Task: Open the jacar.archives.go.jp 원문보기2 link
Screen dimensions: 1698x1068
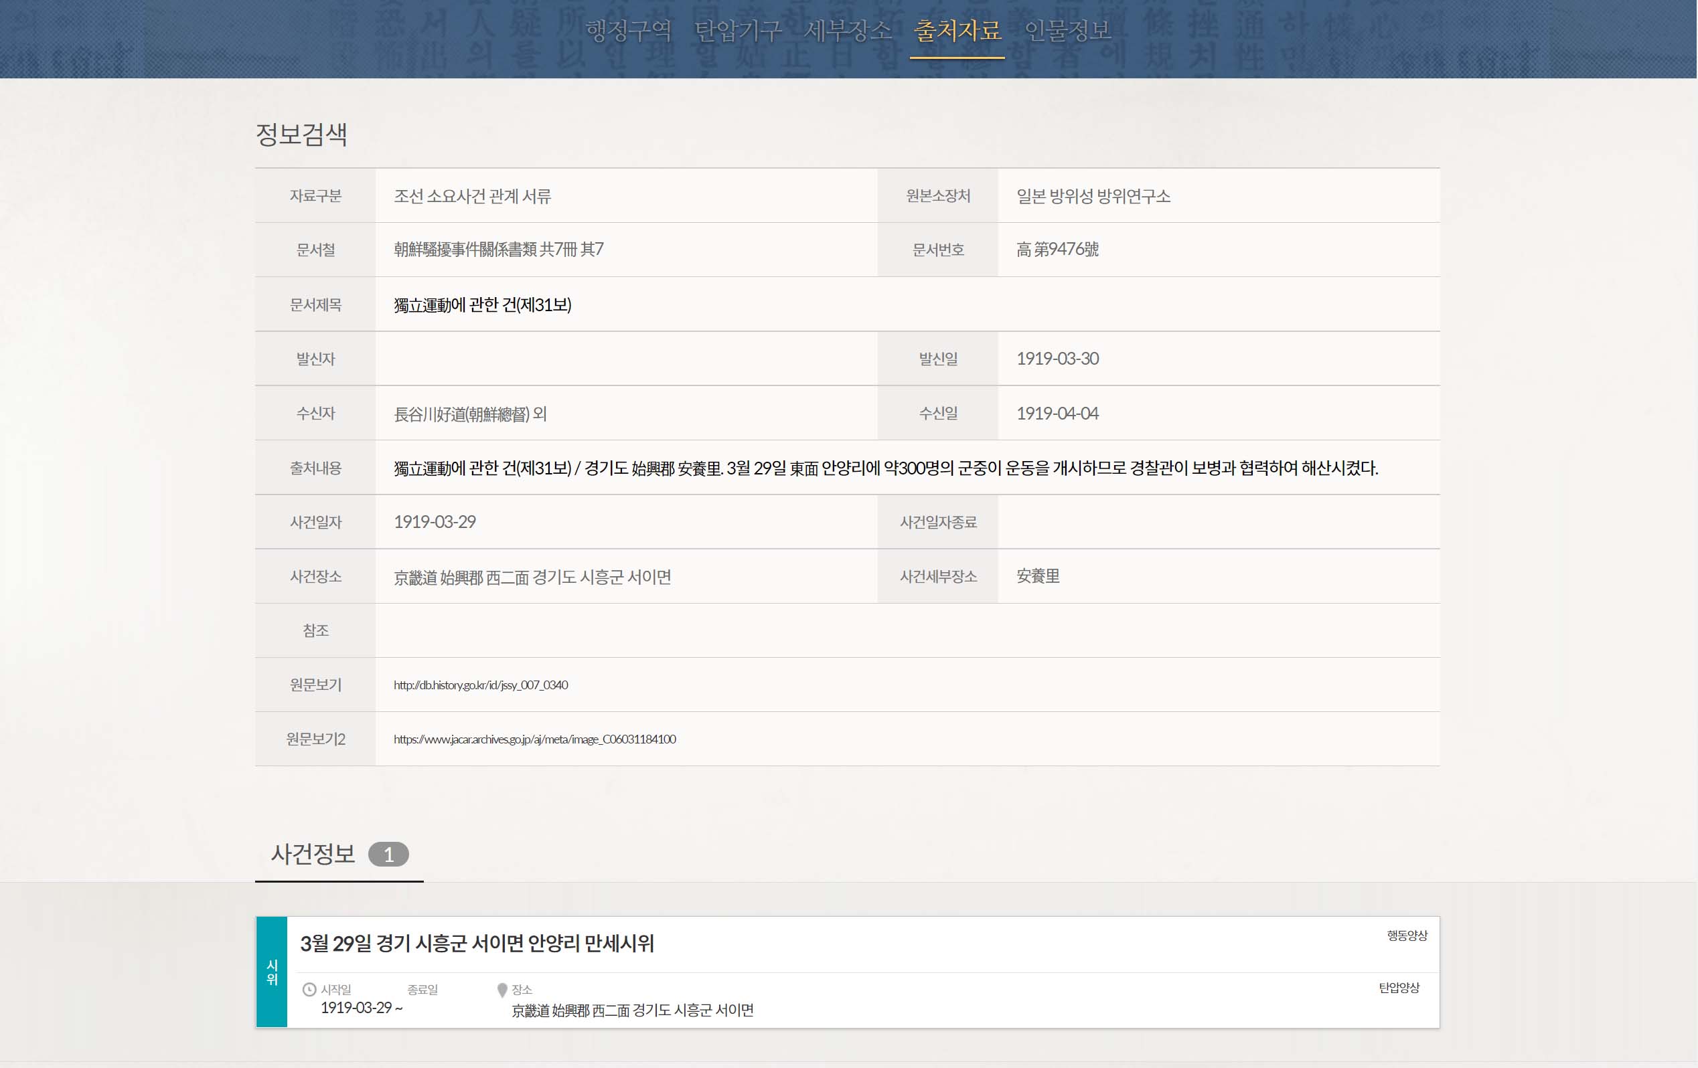Action: (x=534, y=739)
